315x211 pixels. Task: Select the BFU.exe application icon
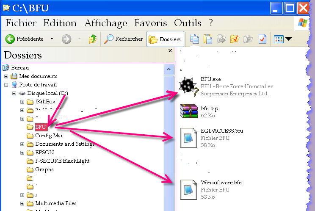pyautogui.click(x=188, y=86)
